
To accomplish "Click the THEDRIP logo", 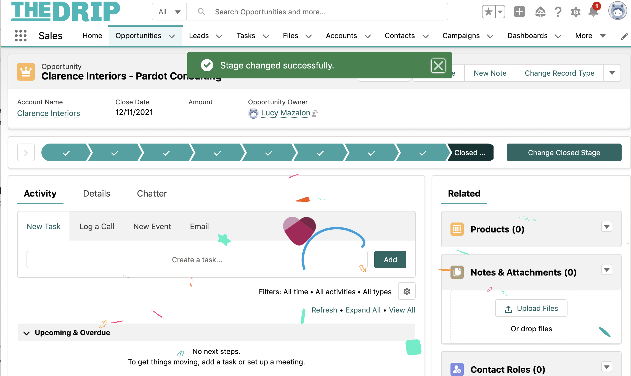I will [66, 12].
